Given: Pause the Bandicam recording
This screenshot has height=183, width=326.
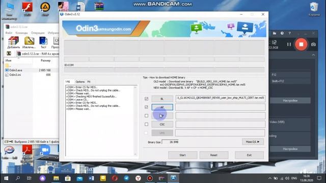Looking at the screenshot, I should point(289,44).
